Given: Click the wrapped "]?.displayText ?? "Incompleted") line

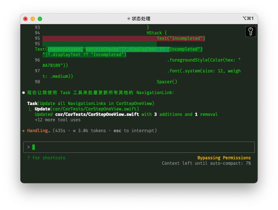Looking at the screenshot, I should point(85,55).
